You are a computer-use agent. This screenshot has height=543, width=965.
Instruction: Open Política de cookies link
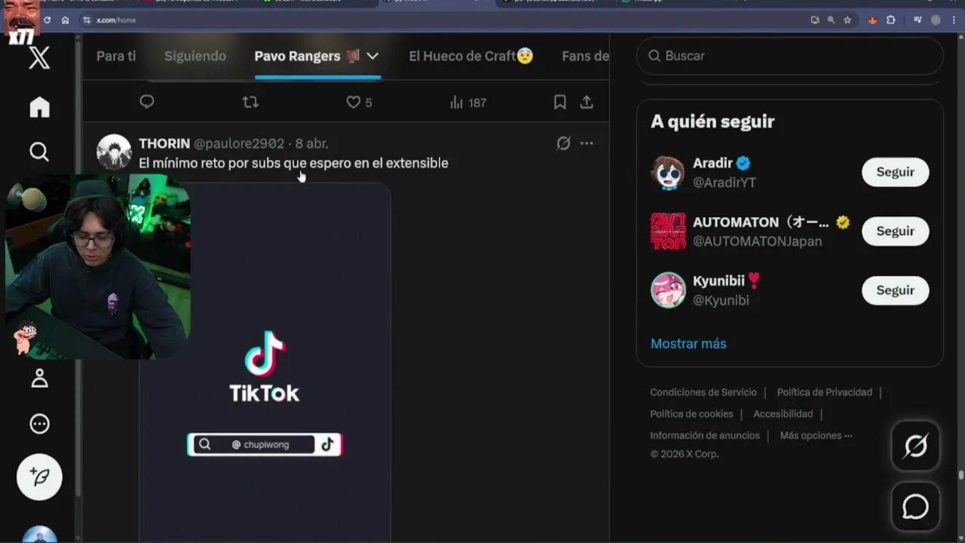[x=691, y=414]
